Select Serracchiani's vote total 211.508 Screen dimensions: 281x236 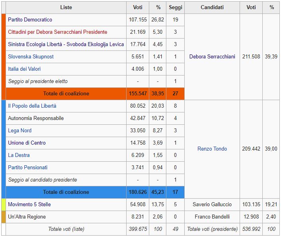click(251, 56)
